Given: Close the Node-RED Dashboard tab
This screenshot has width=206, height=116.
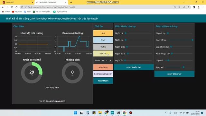Looking at the screenshot, I should [x=66, y=2].
